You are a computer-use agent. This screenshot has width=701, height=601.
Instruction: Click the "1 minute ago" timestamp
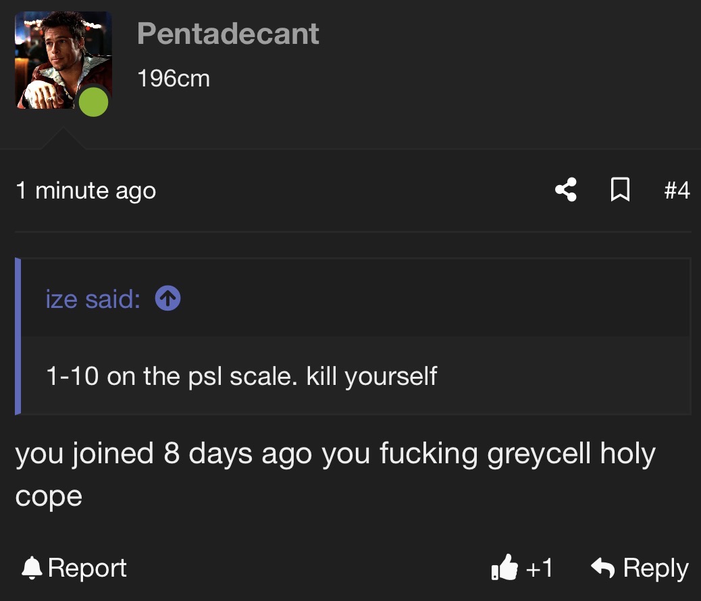pos(86,191)
